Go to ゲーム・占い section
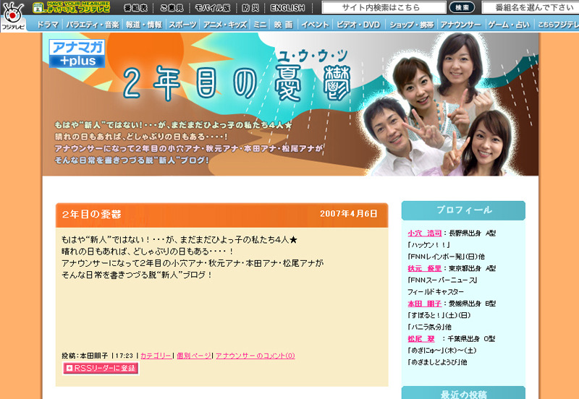Screen dimensions: 579x399 point(509,25)
